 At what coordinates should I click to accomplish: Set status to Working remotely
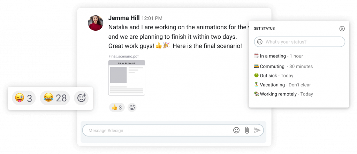click(x=283, y=94)
